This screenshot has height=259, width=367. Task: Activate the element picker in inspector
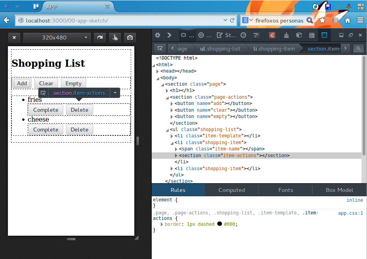pos(160,49)
